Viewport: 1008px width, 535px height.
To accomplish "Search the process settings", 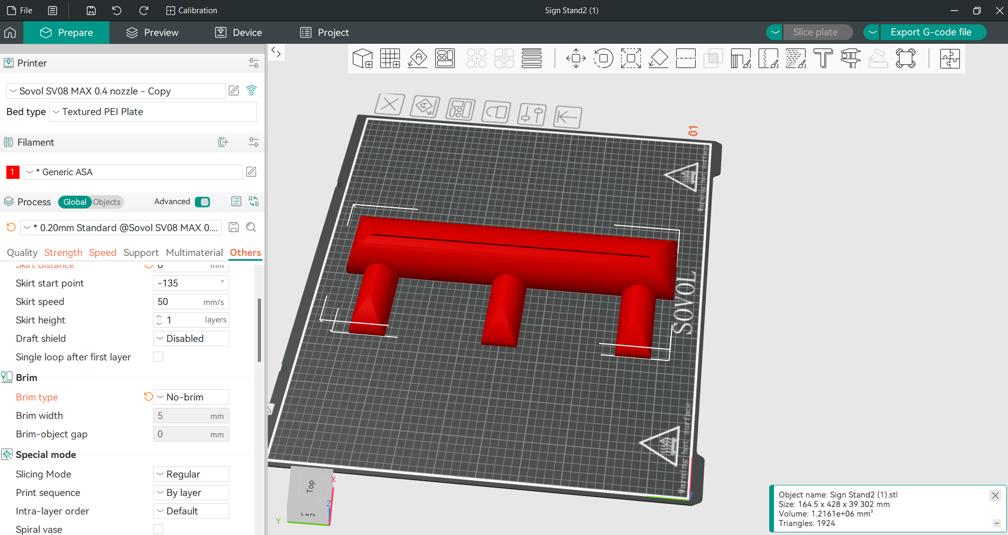I will pos(251,227).
